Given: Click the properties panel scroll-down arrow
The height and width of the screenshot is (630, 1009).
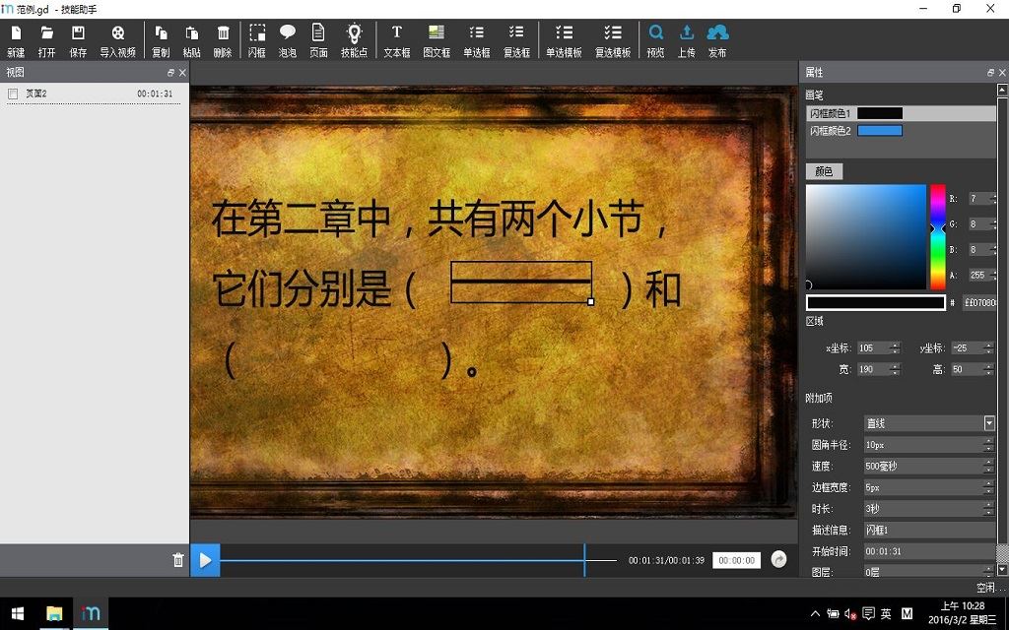Looking at the screenshot, I should [1002, 570].
